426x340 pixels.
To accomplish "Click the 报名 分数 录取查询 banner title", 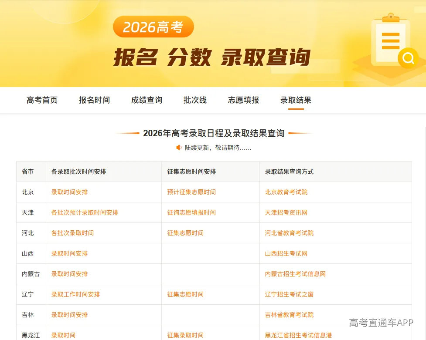I will pos(212,57).
